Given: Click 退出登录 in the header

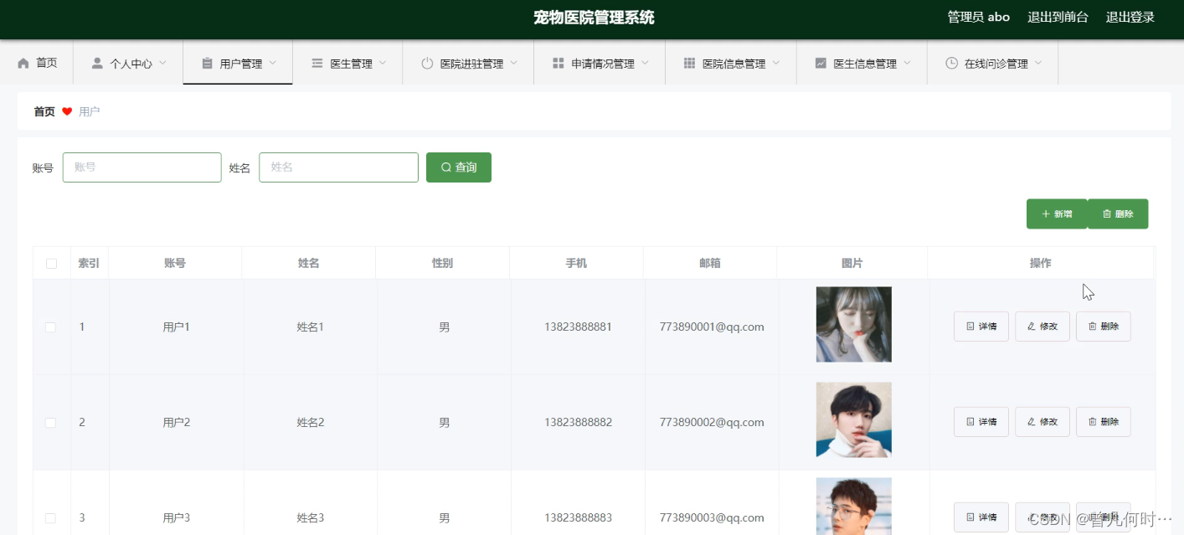Looking at the screenshot, I should [1130, 17].
